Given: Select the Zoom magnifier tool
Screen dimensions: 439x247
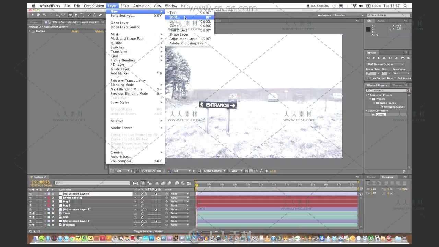Looking at the screenshot, I should [44, 15].
